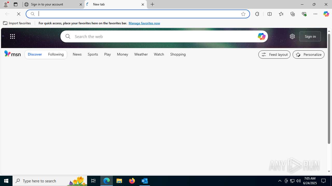The height and width of the screenshot is (186, 332).
Task: Close the Sign in to your account tab
Action: tap(81, 4)
